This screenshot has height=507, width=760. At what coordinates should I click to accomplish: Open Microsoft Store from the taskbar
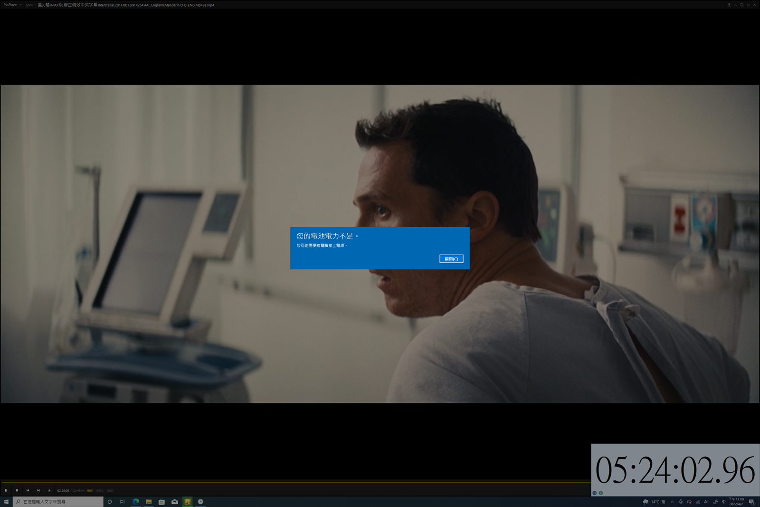[x=161, y=502]
